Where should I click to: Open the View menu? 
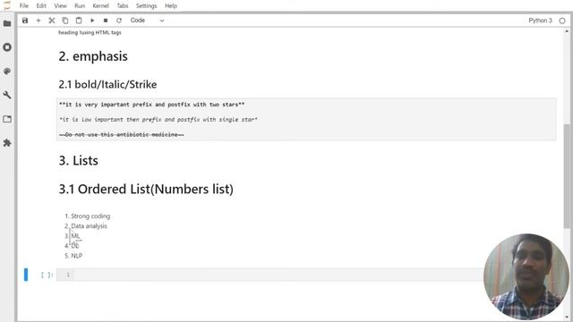click(x=60, y=6)
